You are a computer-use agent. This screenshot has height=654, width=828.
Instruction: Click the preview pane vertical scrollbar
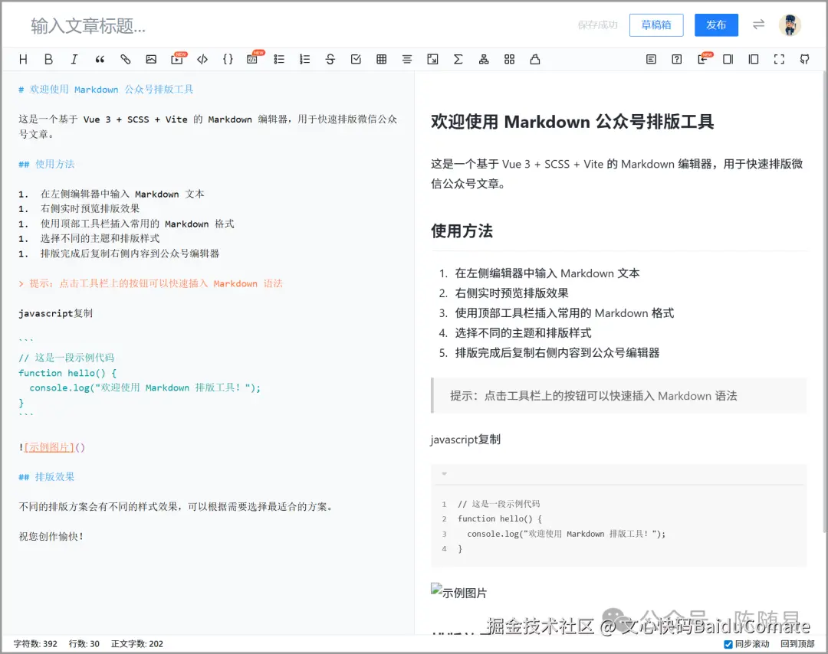pyautogui.click(x=825, y=301)
